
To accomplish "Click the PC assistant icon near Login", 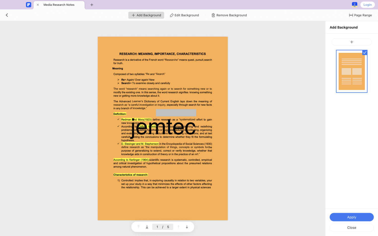I will (x=355, y=5).
